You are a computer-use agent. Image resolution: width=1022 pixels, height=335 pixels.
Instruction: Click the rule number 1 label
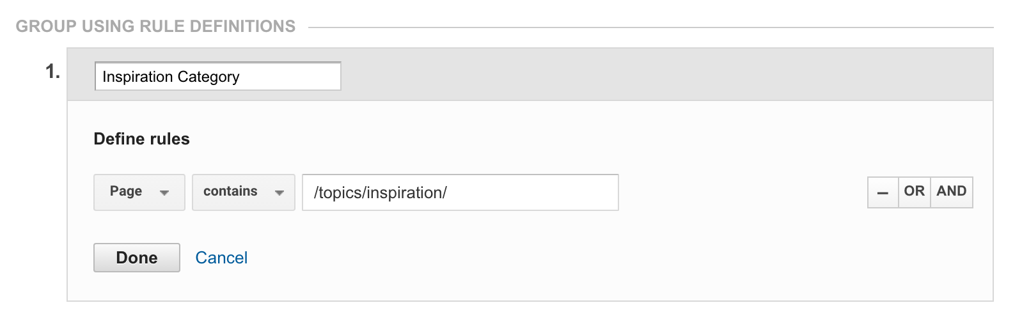pyautogui.click(x=52, y=72)
